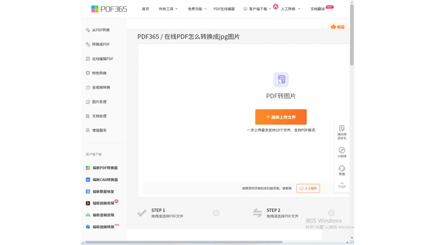Click the STEP 2 swap arrows icon

257,213
